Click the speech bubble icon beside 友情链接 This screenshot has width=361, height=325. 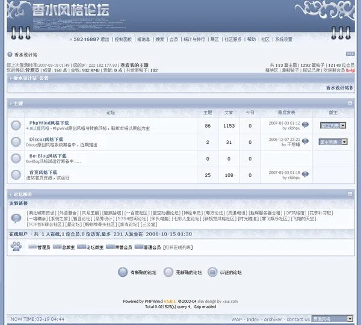[16, 218]
